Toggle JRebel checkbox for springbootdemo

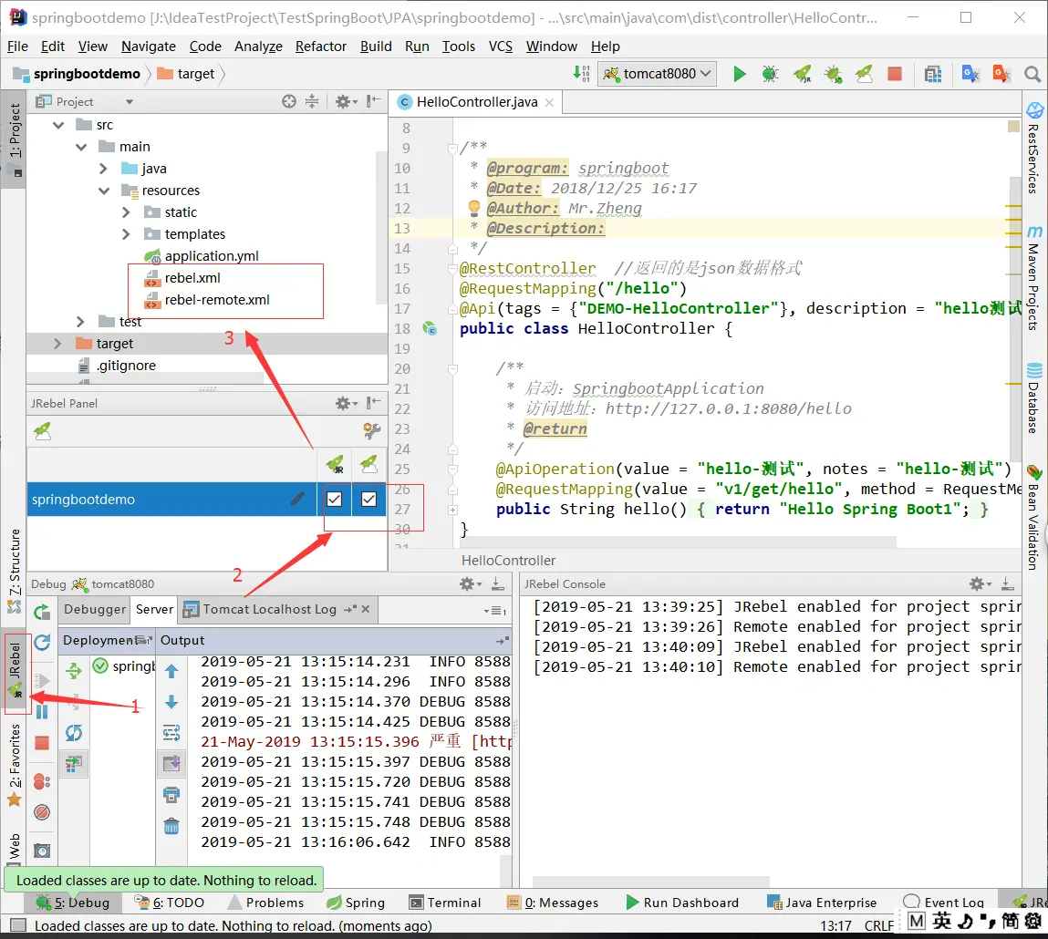(334, 499)
